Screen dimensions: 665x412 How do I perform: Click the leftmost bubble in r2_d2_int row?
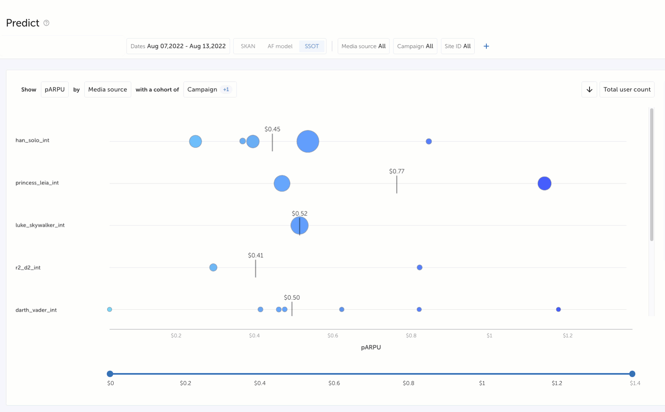click(213, 267)
